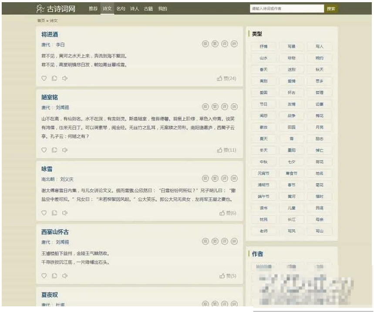The height and width of the screenshot is (312, 374).
Task: Like the 将进酒 poem 赞(24)
Action: click(x=226, y=78)
